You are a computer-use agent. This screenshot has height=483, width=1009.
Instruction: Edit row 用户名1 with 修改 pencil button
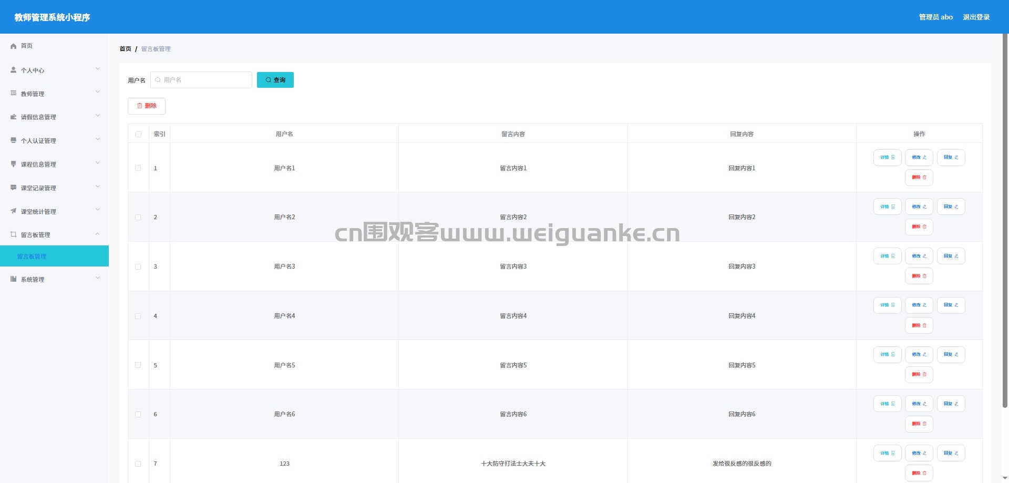coord(919,158)
